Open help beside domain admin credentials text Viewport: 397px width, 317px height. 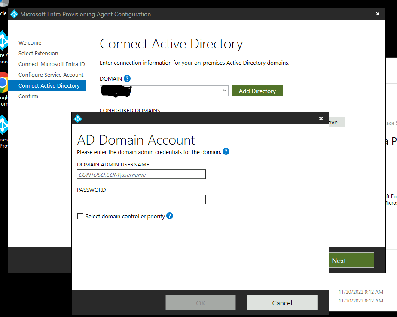tap(226, 151)
